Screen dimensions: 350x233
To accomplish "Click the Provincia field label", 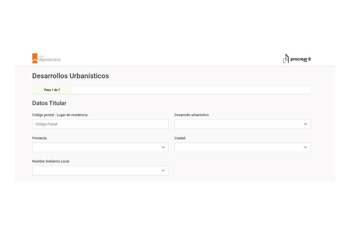I will pos(39,138).
